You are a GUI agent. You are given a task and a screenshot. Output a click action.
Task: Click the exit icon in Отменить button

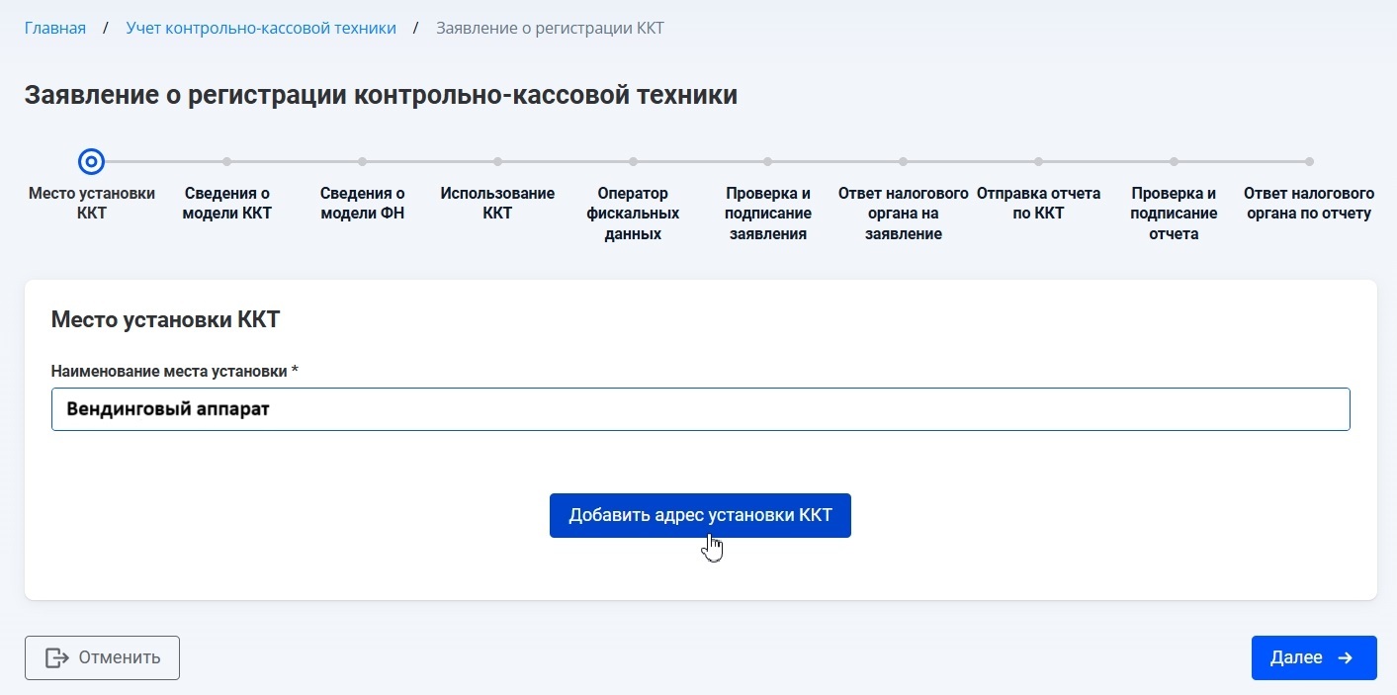pyautogui.click(x=57, y=657)
